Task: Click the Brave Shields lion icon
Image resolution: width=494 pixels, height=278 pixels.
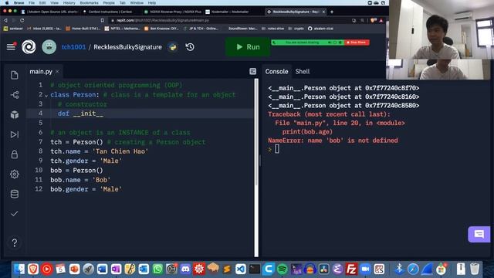Action: pos(374,20)
